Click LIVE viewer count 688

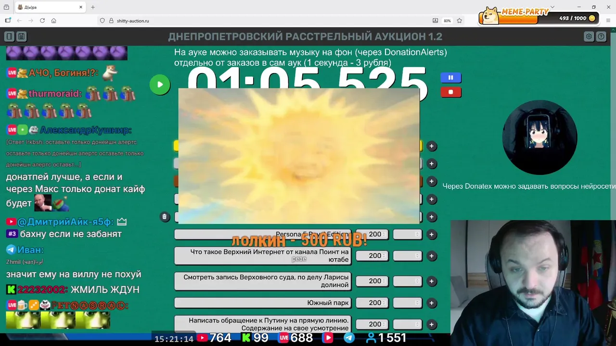(296, 338)
